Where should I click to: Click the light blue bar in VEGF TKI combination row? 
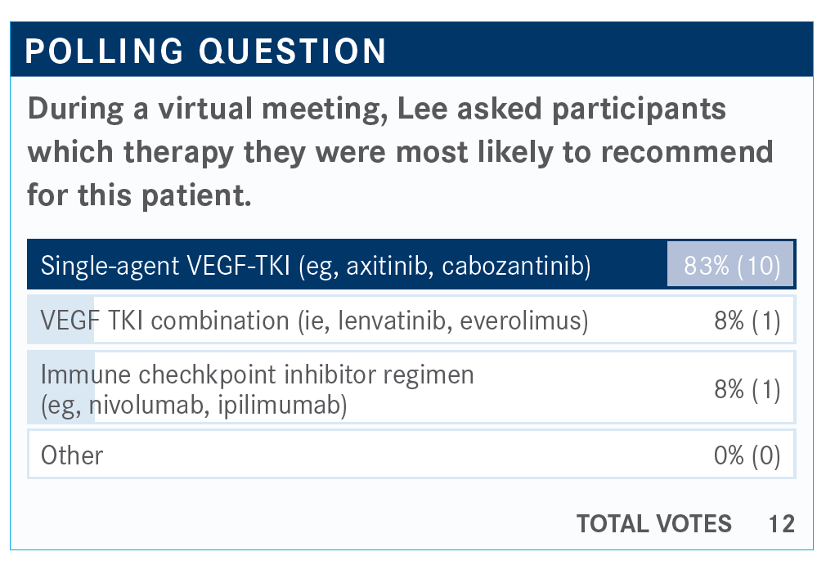(x=61, y=320)
